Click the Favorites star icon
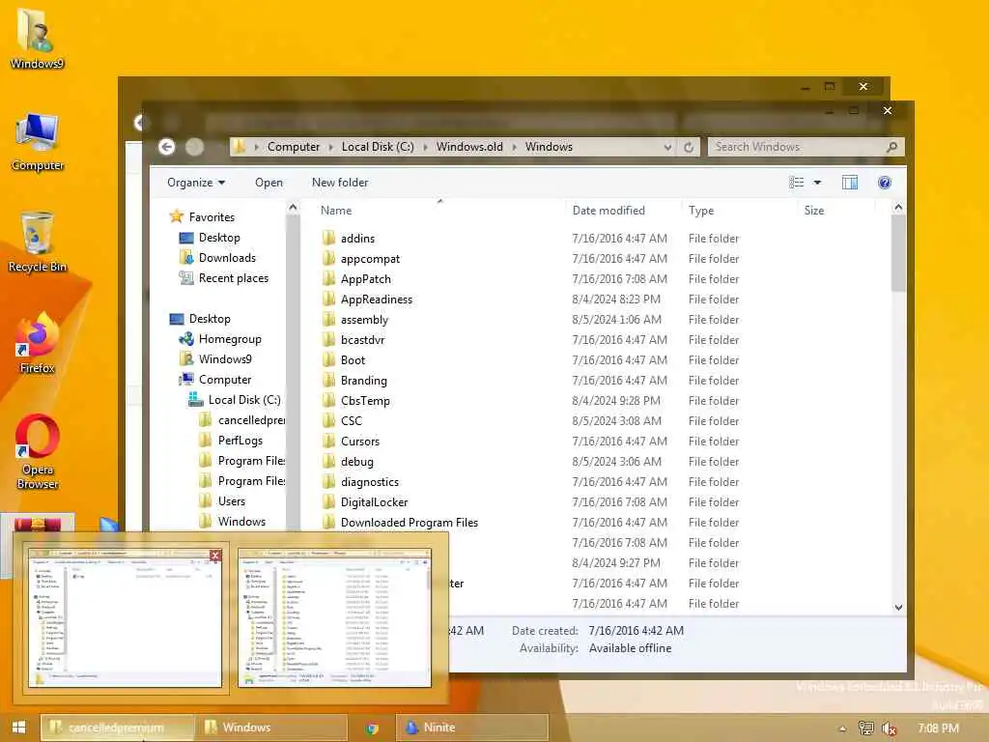Image resolution: width=989 pixels, height=742 pixels. point(176,216)
